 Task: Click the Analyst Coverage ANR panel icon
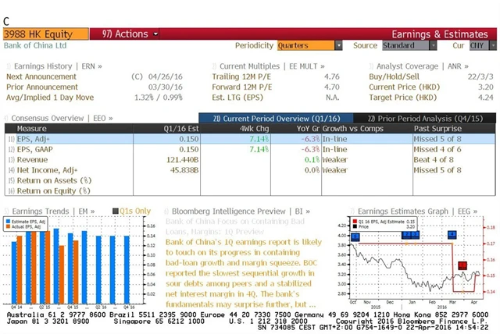click(372, 66)
